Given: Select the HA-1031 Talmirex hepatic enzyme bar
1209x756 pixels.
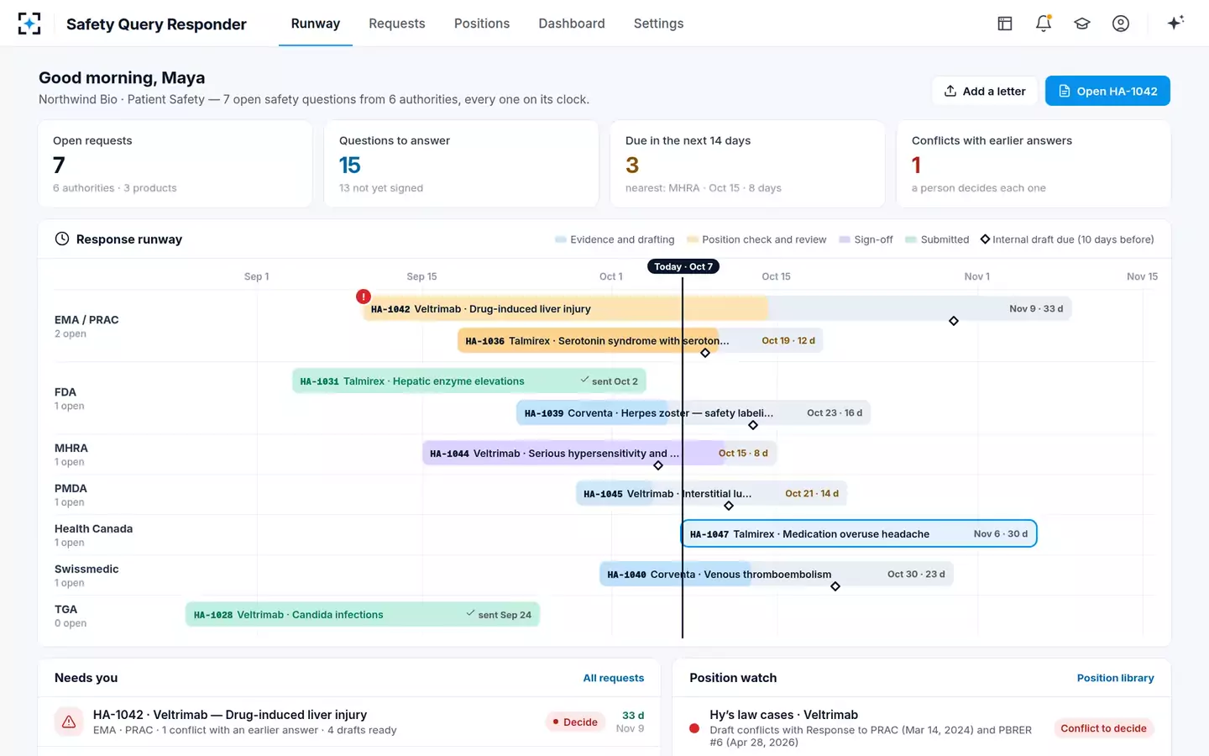Looking at the screenshot, I should pos(469,381).
